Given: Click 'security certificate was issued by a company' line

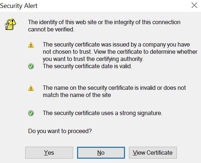Looking at the screenshot, I should click(x=116, y=45).
